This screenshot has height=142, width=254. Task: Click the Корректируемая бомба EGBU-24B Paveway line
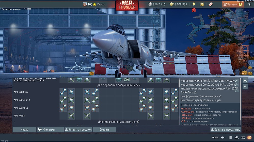[x=208, y=81]
